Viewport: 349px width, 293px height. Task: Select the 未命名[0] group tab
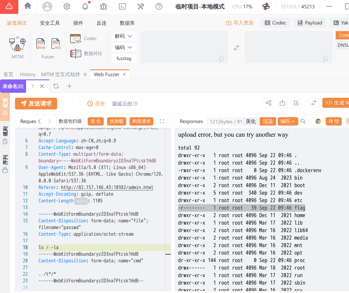click(x=13, y=86)
